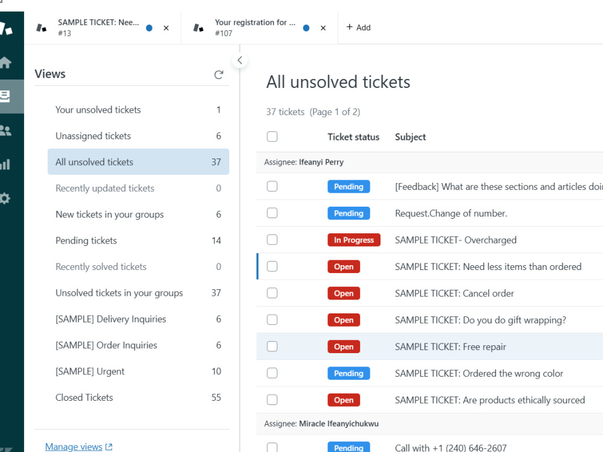Check the ethically sourced ticket checkbox
The width and height of the screenshot is (603, 452).
tap(273, 400)
